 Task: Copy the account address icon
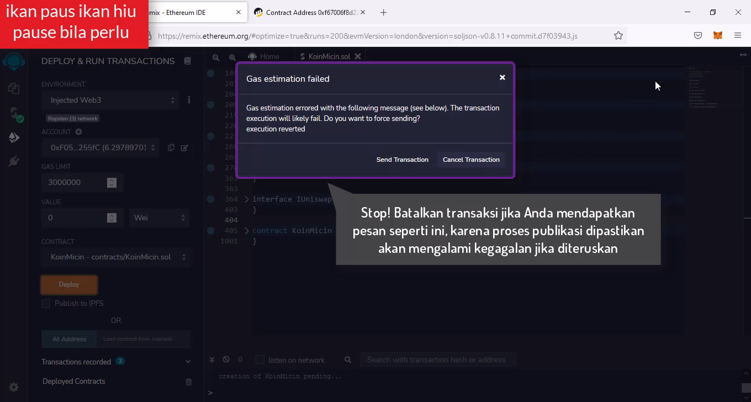click(171, 147)
